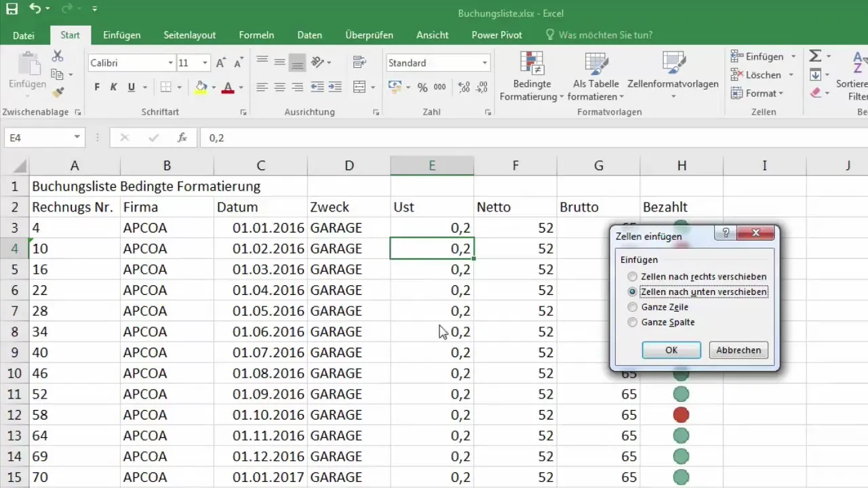
Task: Expand the Name Box E4 dropdown
Action: pos(77,138)
